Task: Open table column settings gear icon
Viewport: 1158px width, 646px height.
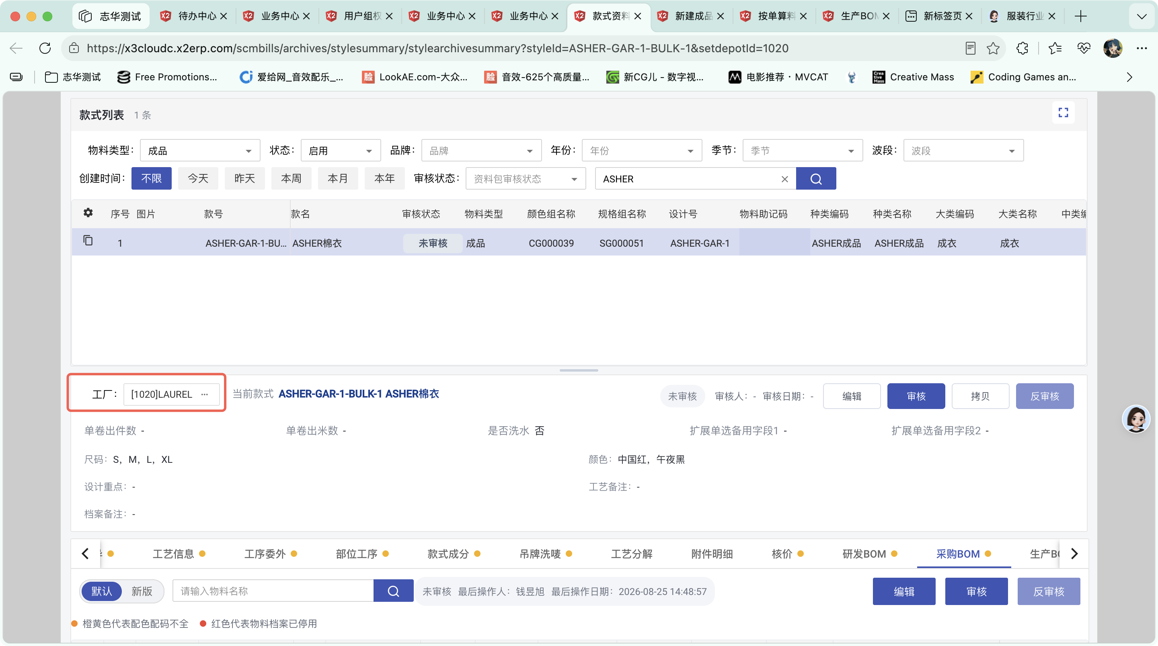Action: coord(88,213)
